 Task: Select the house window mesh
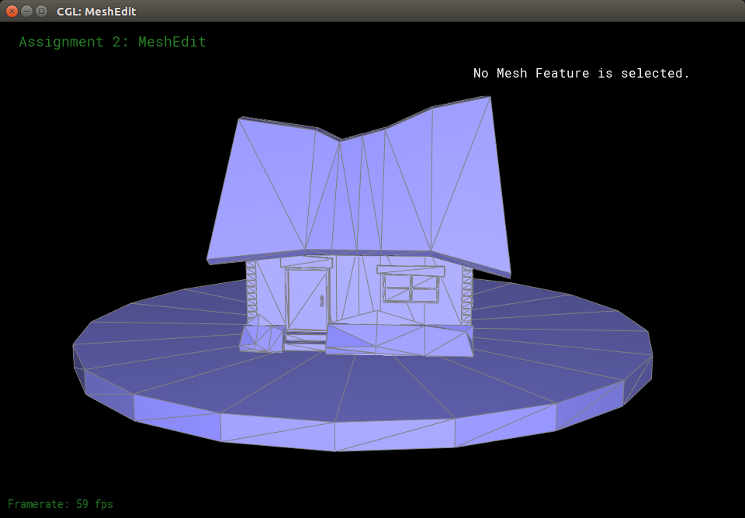(x=411, y=288)
